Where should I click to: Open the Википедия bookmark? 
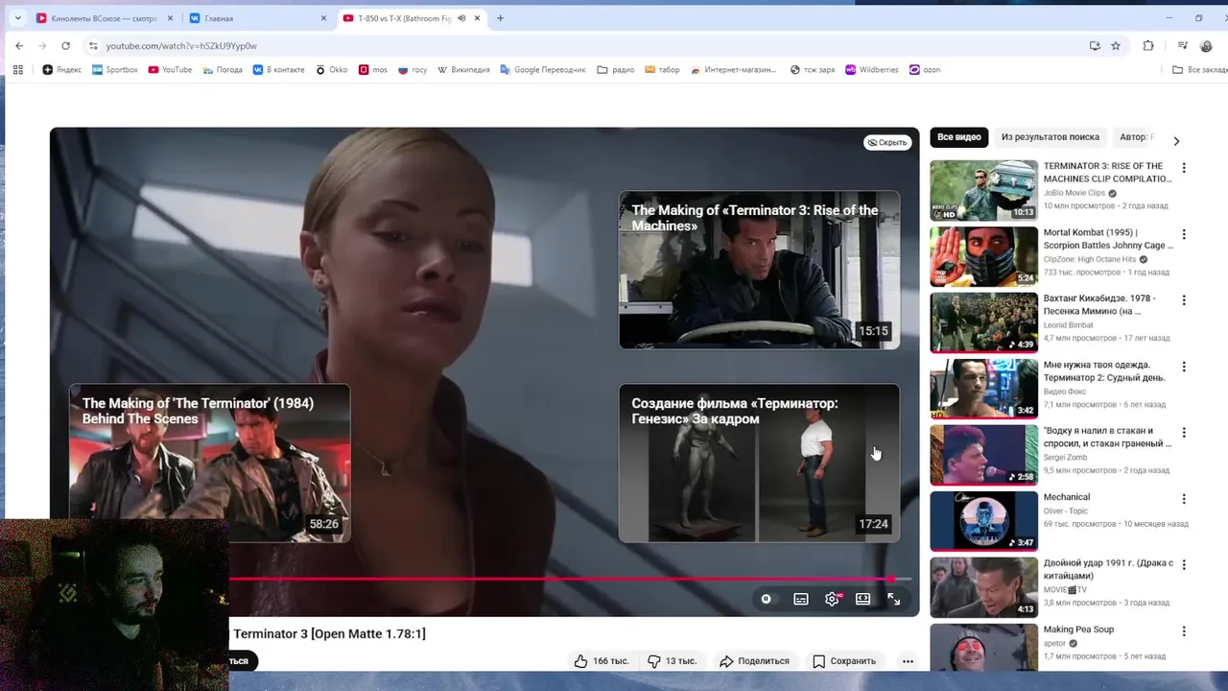[x=463, y=70]
